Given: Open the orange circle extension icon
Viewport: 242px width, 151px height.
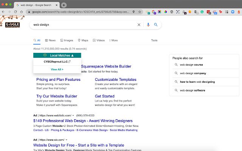Looking at the screenshot, I should [190, 12].
